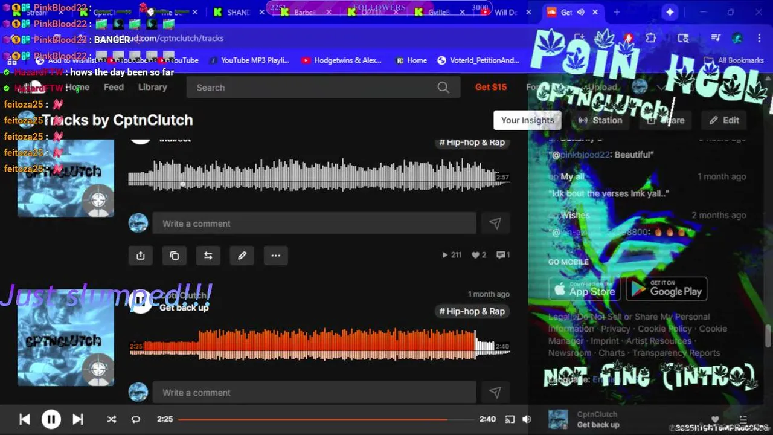Image resolution: width=773 pixels, height=435 pixels.
Task: Mute the player volume icon
Action: pyautogui.click(x=527, y=419)
